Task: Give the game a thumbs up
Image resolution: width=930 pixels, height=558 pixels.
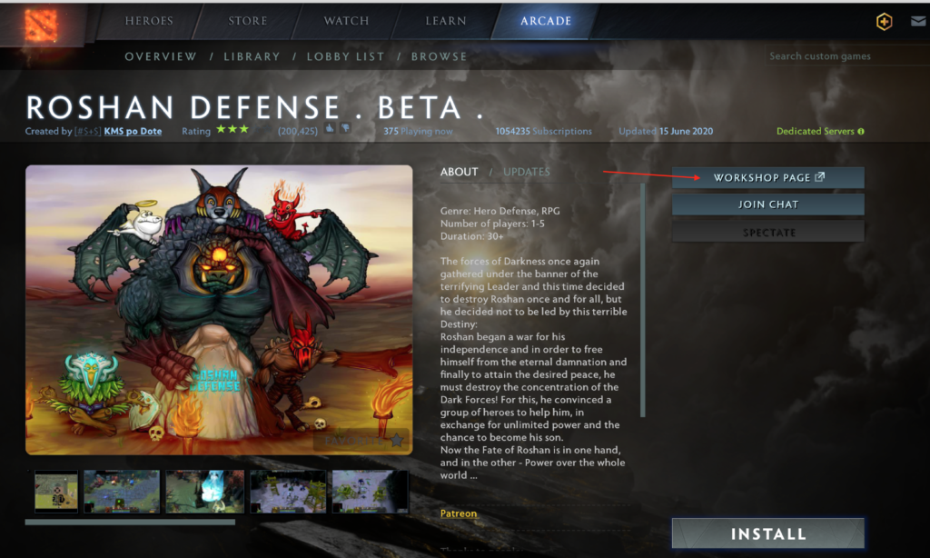Action: tap(330, 129)
